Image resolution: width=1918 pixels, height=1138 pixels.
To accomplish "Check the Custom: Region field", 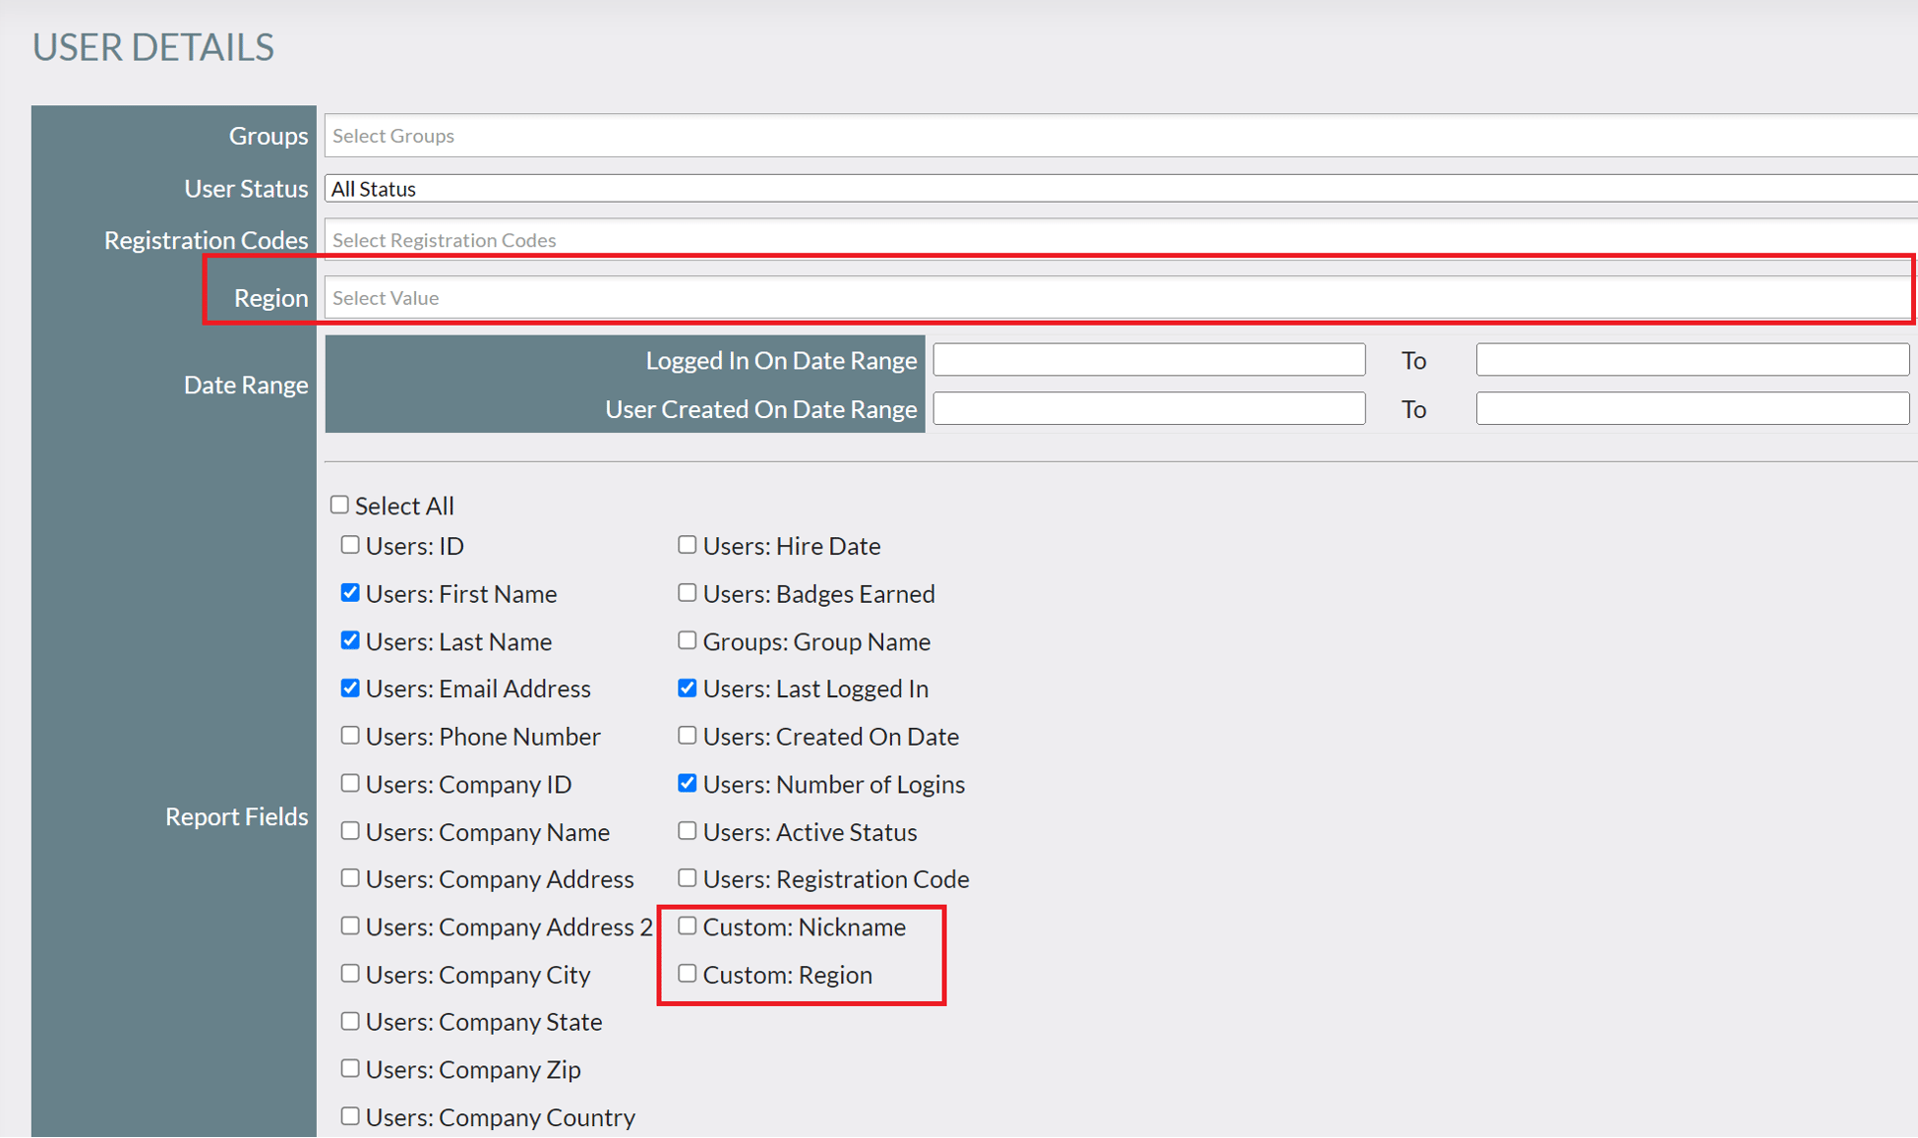I will pyautogui.click(x=687, y=973).
